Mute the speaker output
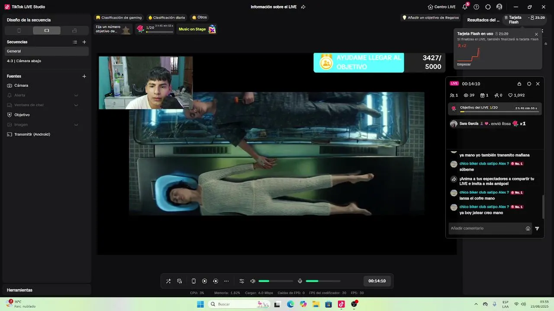Image resolution: width=554 pixels, height=311 pixels. (253, 281)
